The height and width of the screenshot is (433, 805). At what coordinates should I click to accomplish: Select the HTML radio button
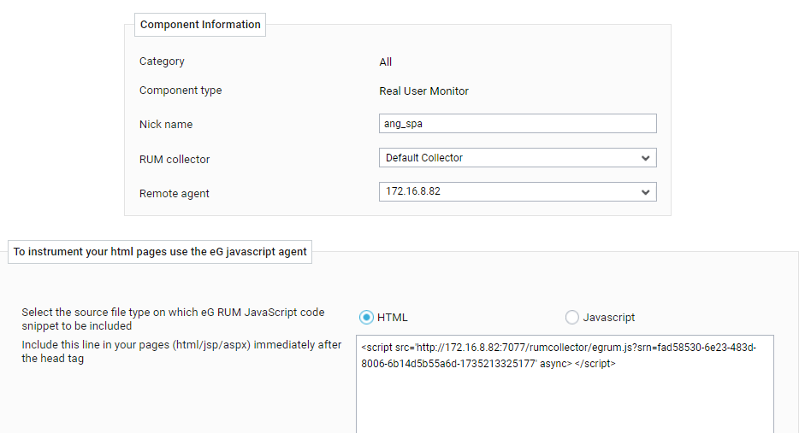(366, 318)
